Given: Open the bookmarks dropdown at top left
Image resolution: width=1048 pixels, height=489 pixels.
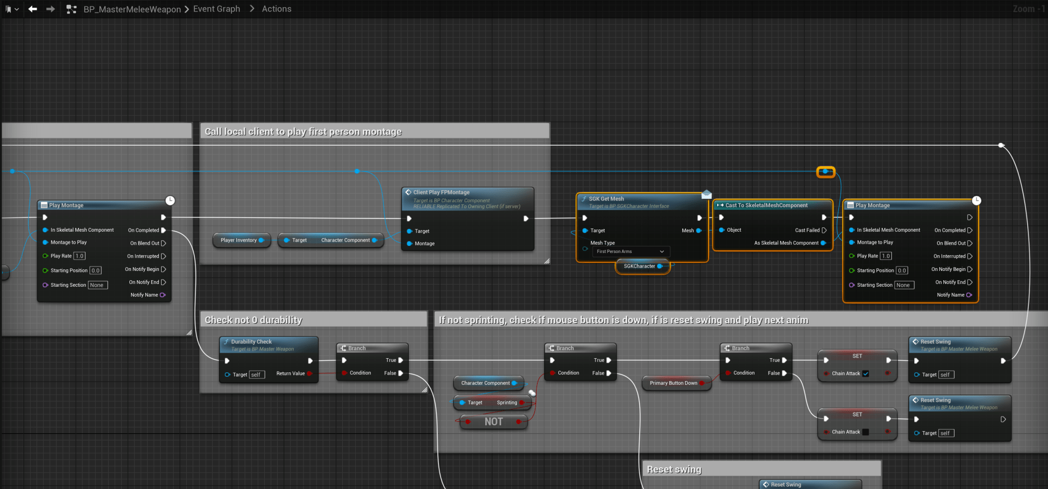Looking at the screenshot, I should [x=11, y=9].
